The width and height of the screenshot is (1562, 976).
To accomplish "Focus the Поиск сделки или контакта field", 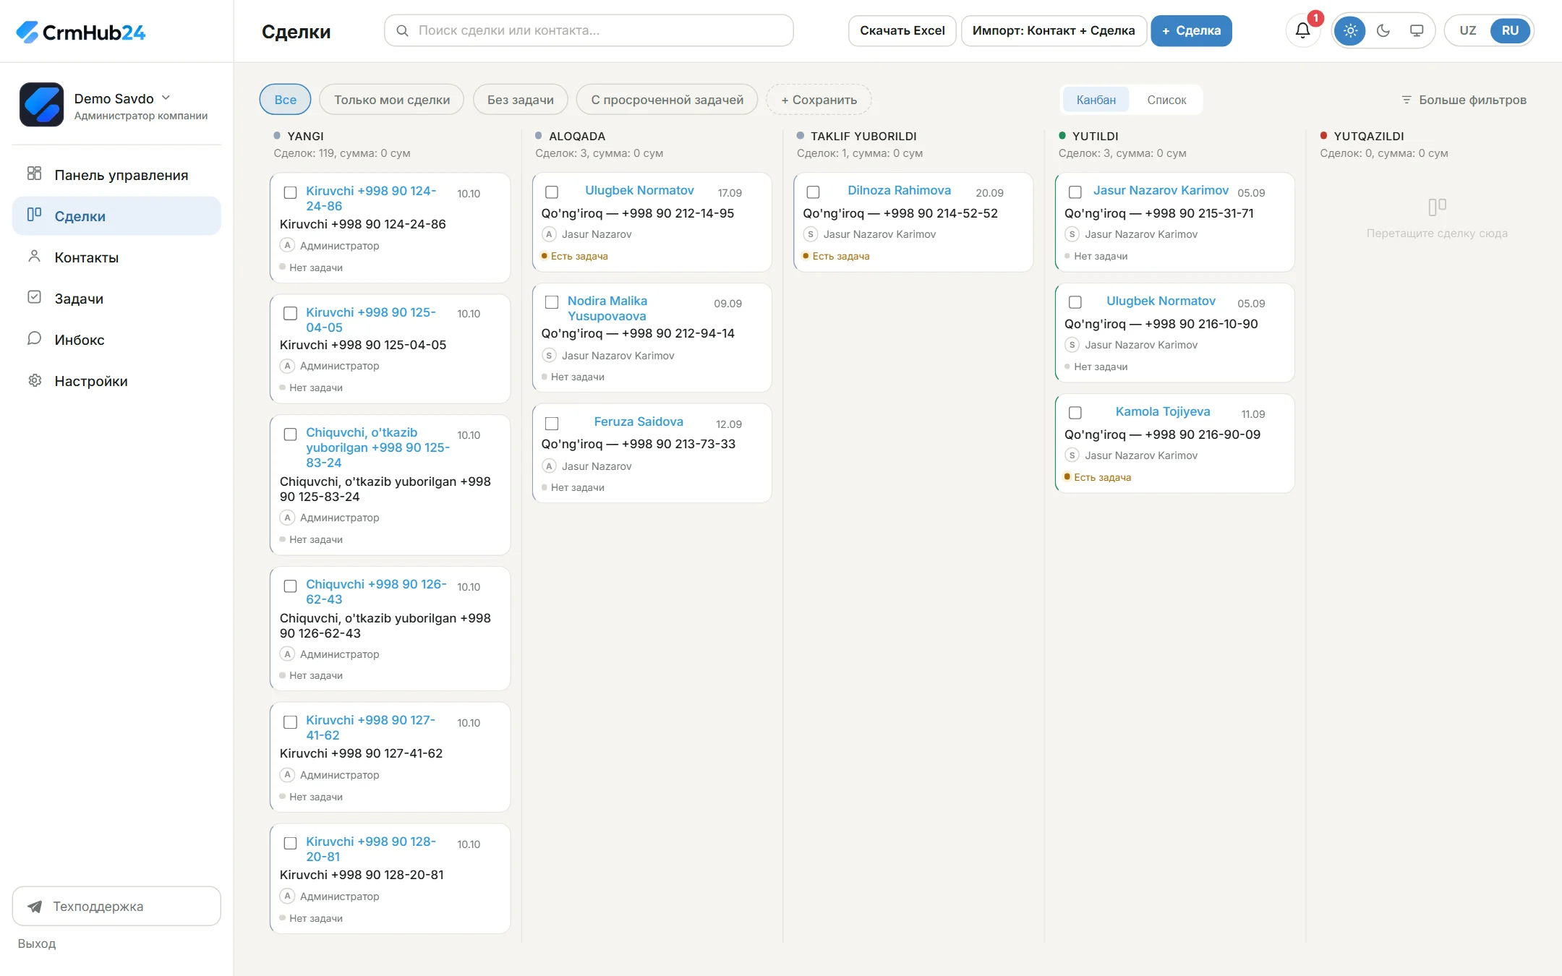I will 589,30.
